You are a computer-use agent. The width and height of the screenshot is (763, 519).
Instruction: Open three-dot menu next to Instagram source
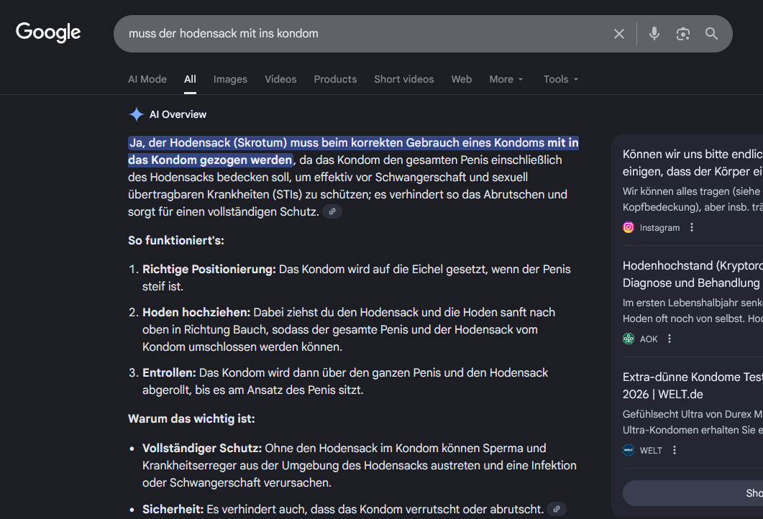(692, 227)
